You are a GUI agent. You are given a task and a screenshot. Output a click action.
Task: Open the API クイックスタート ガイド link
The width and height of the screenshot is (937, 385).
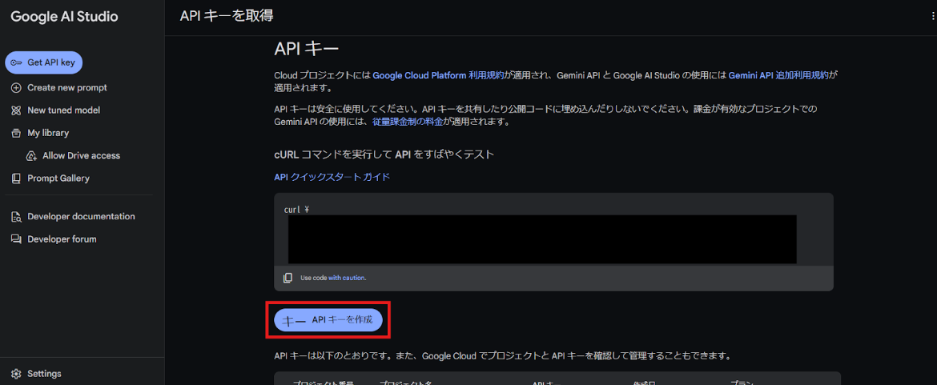[x=332, y=177]
